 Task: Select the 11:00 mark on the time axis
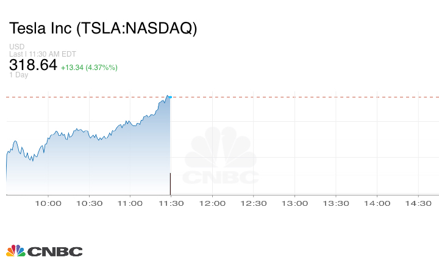130,204
